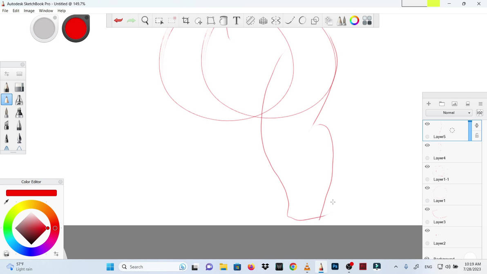Open the Brush Library icon
487x274 pixels.
(19, 74)
